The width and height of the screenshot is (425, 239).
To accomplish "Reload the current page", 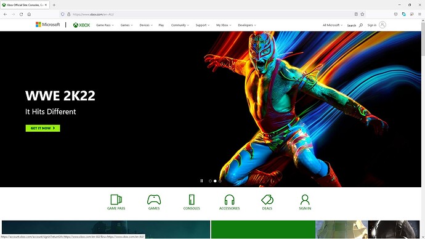I will click(x=21, y=14).
